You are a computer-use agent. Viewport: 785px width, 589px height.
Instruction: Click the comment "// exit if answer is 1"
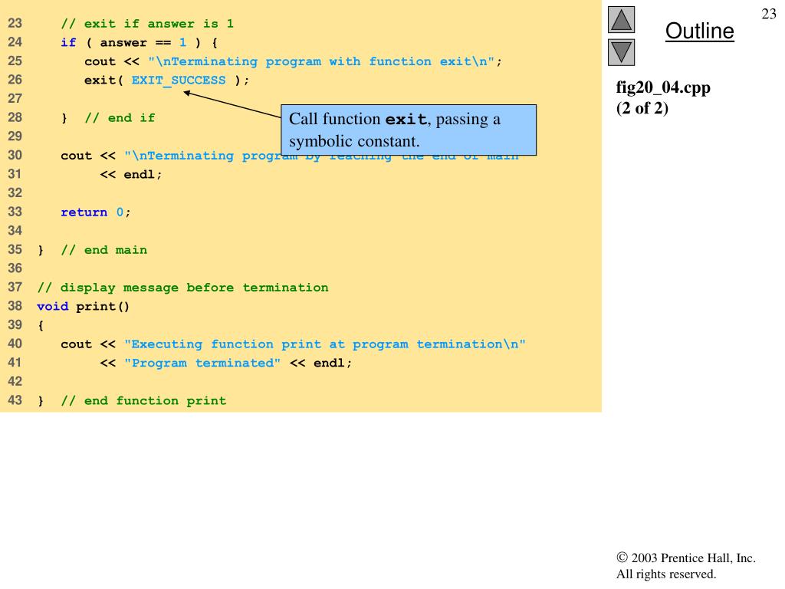147,24
